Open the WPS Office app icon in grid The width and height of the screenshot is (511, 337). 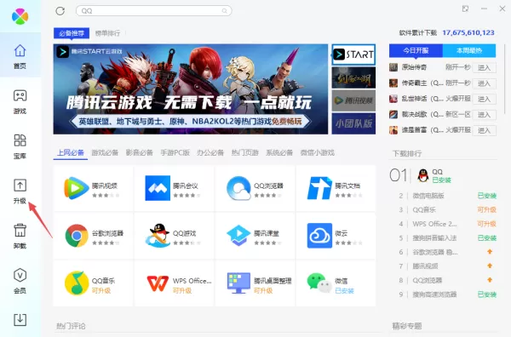pyautogui.click(x=158, y=283)
